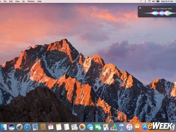Screen dimensions: 176x132
Task: Open Calendar icon showing 7
Action: pyautogui.click(x=51, y=127)
